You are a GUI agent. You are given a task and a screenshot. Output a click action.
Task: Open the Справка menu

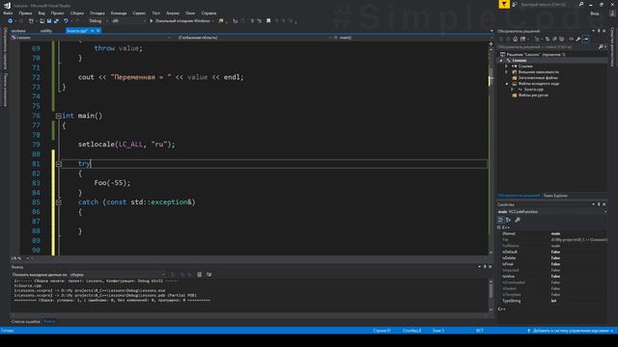point(209,13)
